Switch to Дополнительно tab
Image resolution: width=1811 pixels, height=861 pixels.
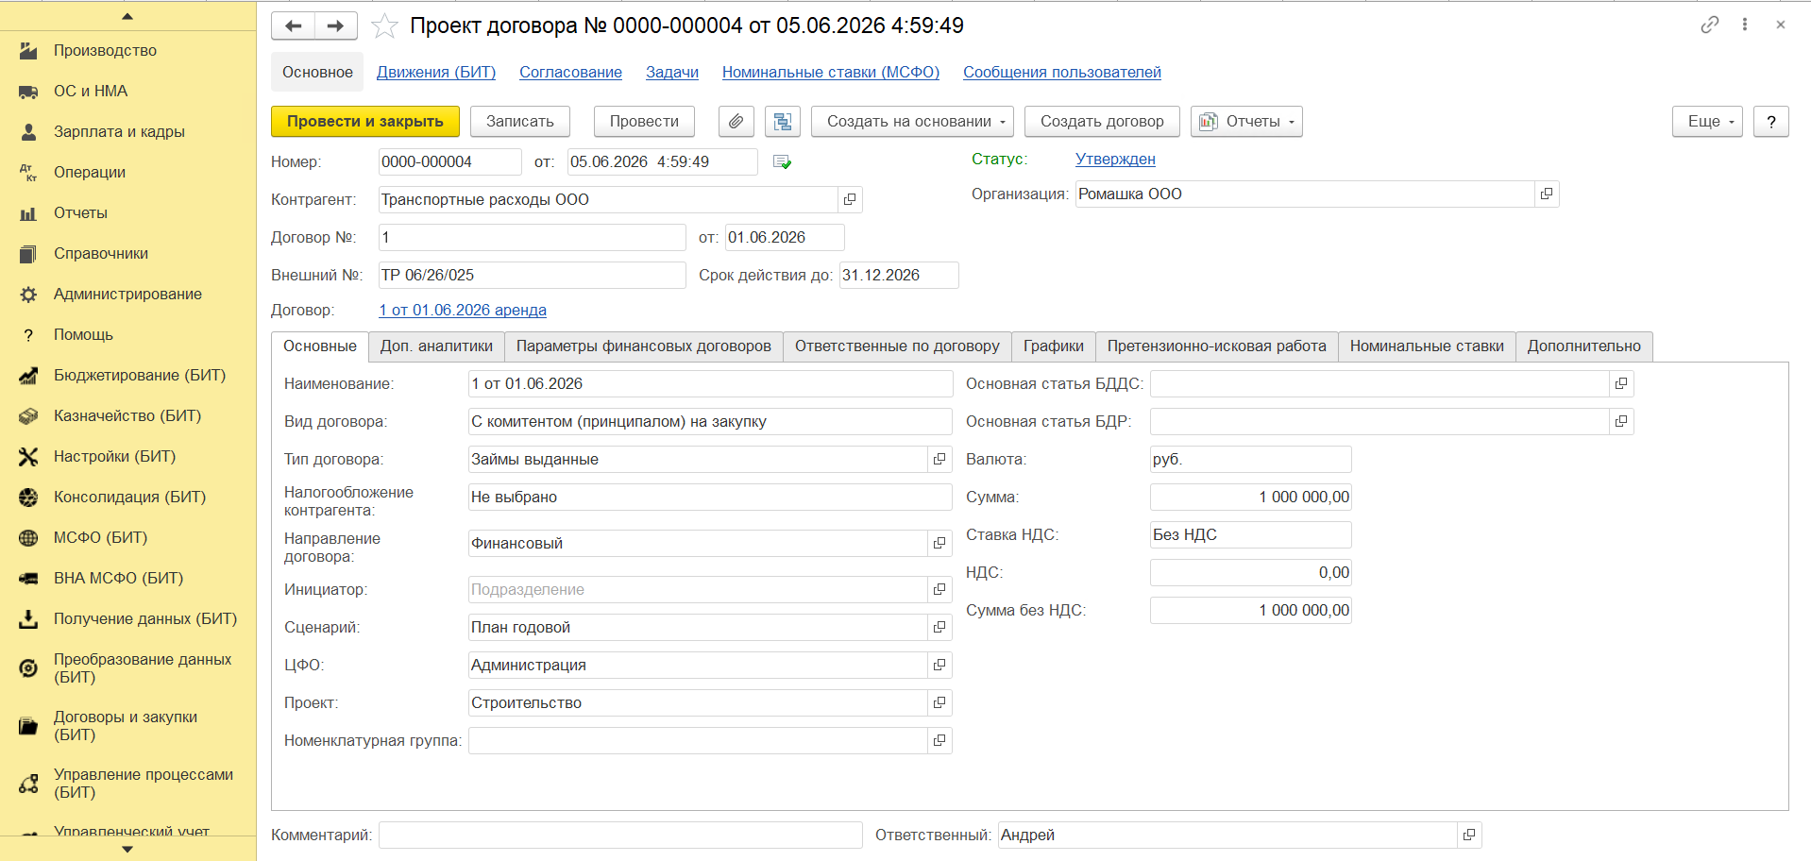(x=1584, y=346)
